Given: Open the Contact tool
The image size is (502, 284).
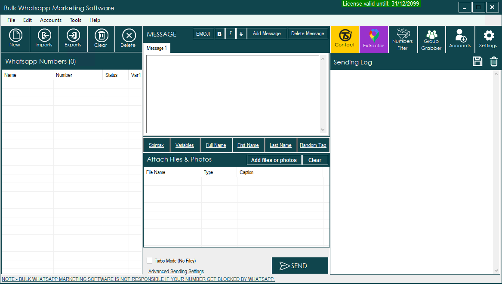Looking at the screenshot, I should (x=345, y=39).
